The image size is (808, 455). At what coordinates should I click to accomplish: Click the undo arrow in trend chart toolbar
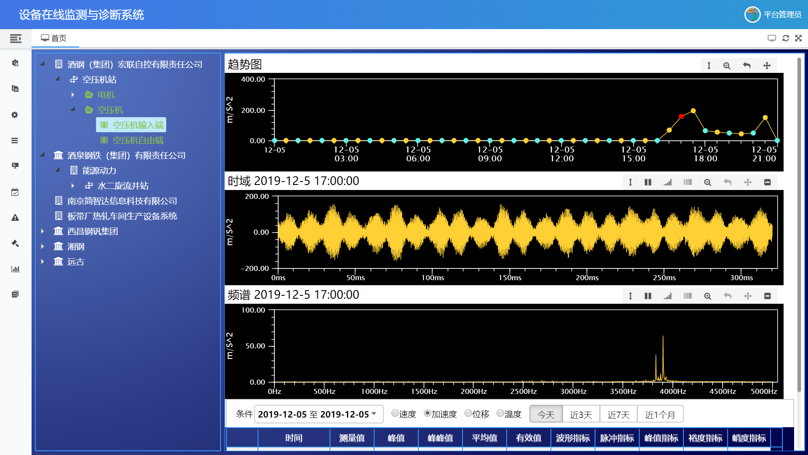pyautogui.click(x=747, y=66)
